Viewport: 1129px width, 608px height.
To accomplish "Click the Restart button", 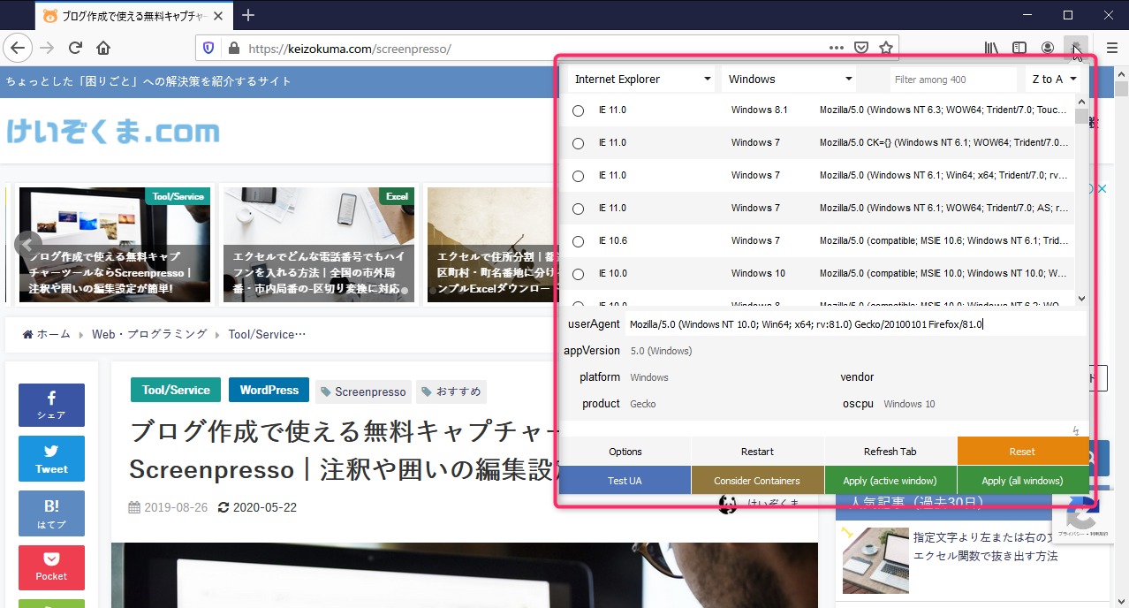I will pos(758,452).
